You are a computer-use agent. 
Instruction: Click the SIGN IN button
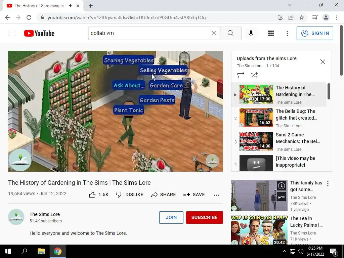[315, 33]
